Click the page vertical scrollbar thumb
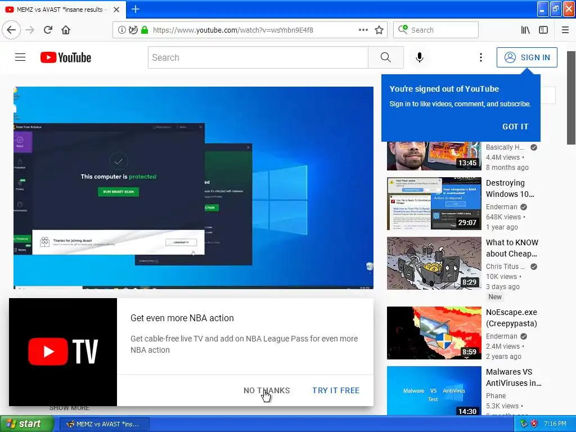576x432 pixels. pyautogui.click(x=571, y=98)
